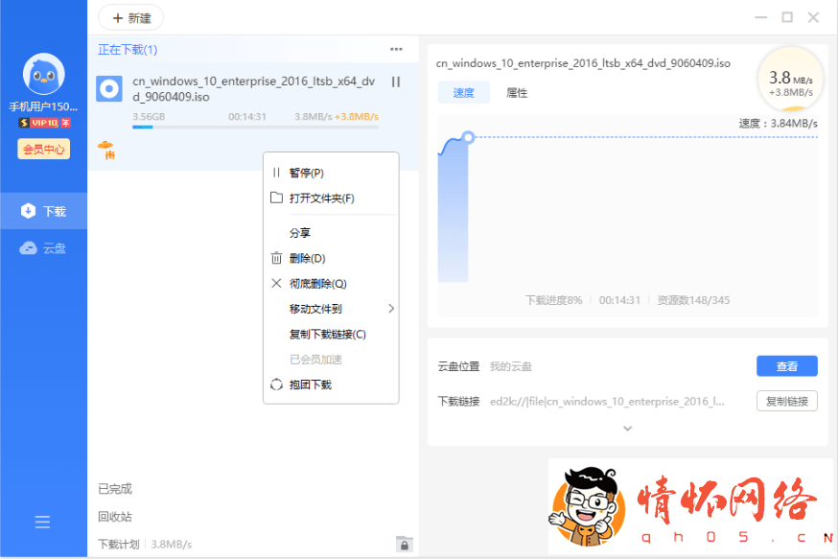Click the speed graph marker point
The height and width of the screenshot is (559, 838).
tap(468, 137)
